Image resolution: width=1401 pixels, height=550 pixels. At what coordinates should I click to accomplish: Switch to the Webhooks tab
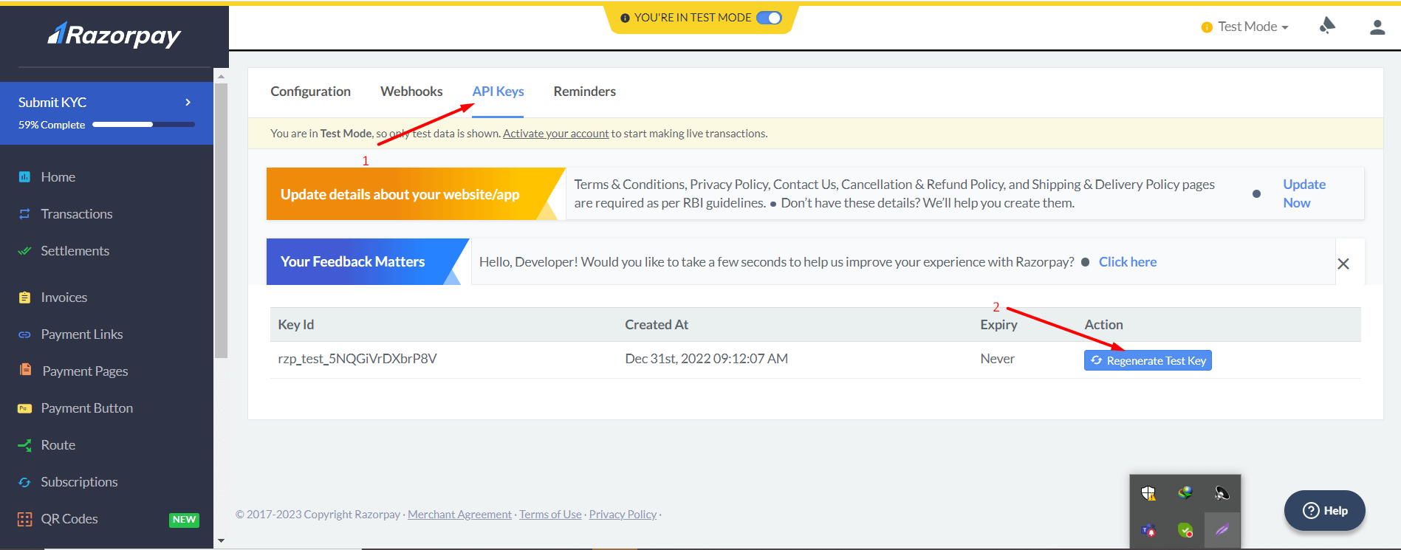tap(411, 92)
